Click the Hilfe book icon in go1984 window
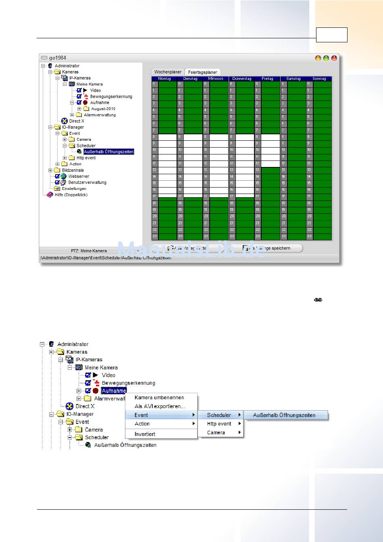Viewport: 383px width, 542px height. click(50, 195)
